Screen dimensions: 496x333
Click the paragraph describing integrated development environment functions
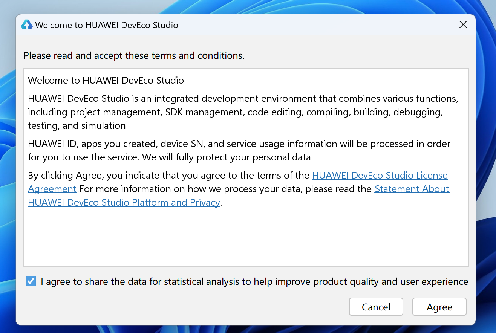(243, 112)
